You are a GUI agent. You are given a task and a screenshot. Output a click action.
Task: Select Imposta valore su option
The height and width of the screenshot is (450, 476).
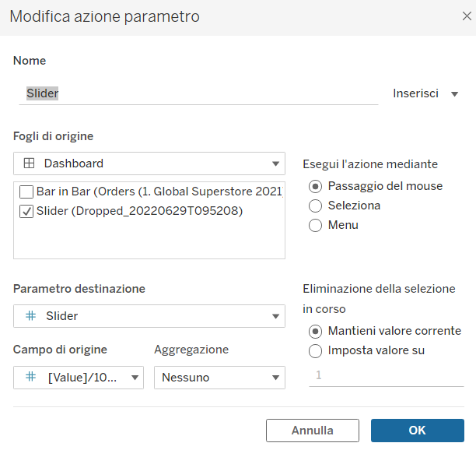[315, 350]
